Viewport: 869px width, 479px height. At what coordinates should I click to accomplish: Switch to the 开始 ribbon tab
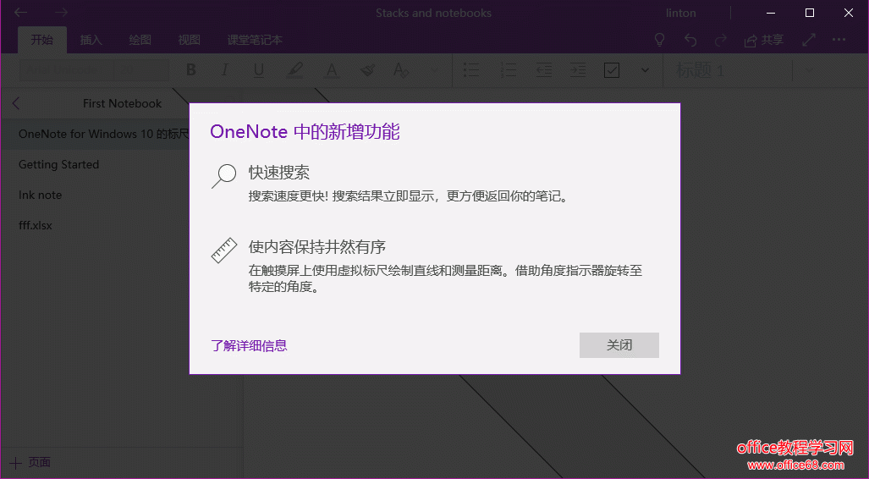point(42,40)
